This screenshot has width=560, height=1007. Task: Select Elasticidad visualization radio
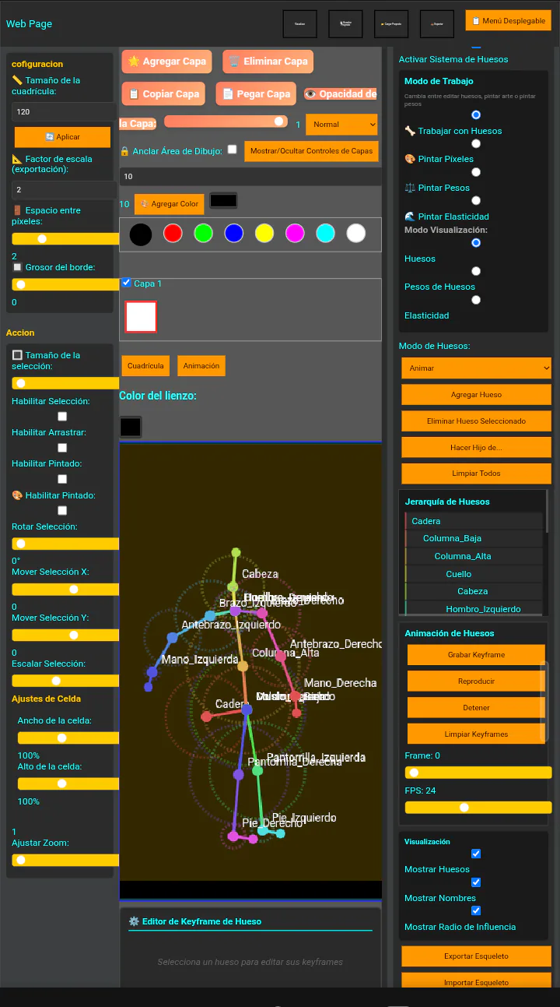point(476,299)
